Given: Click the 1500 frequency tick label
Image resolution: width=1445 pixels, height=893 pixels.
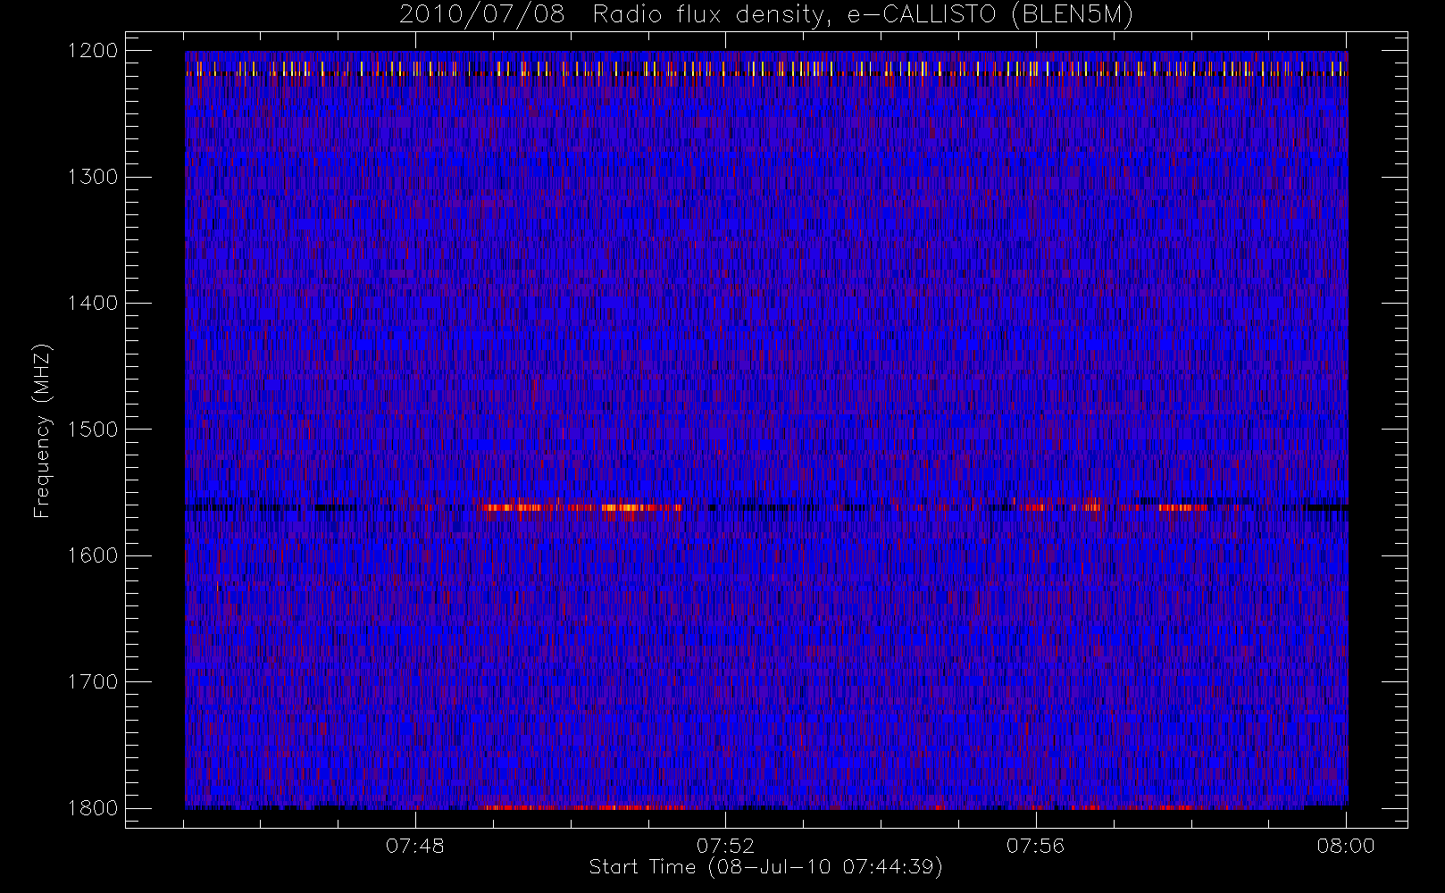Looking at the screenshot, I should tap(93, 430).
